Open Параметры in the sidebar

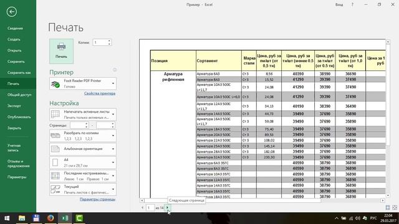(x=17, y=177)
